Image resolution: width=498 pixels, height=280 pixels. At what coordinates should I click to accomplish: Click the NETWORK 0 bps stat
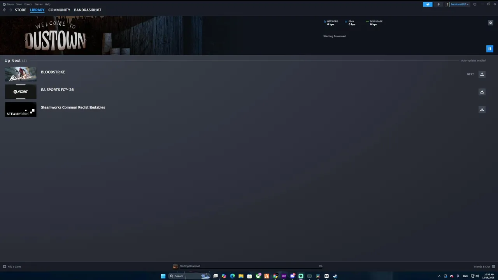(x=331, y=23)
